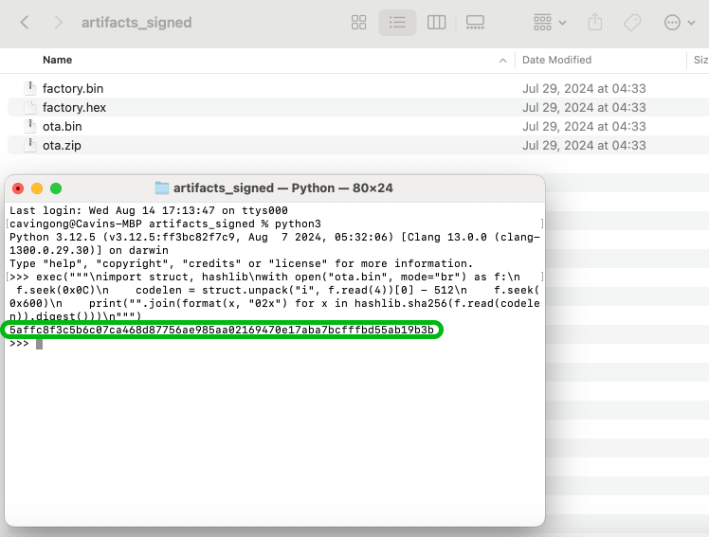Click the SHA256 hash output line

(222, 331)
